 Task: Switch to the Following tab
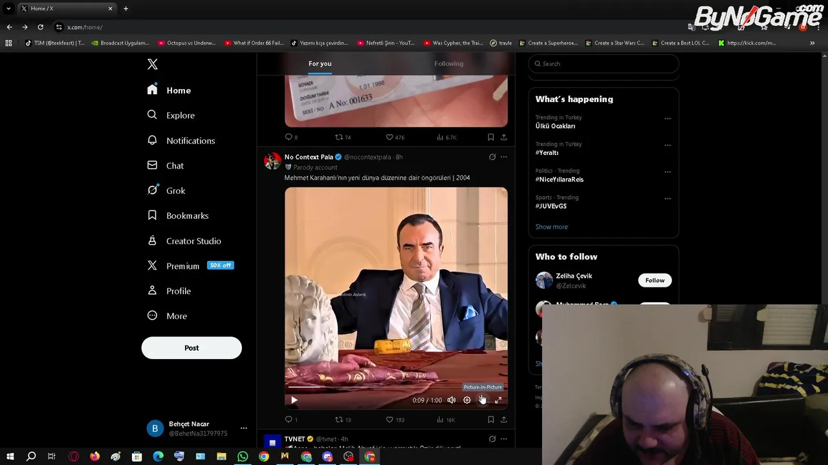pos(449,63)
